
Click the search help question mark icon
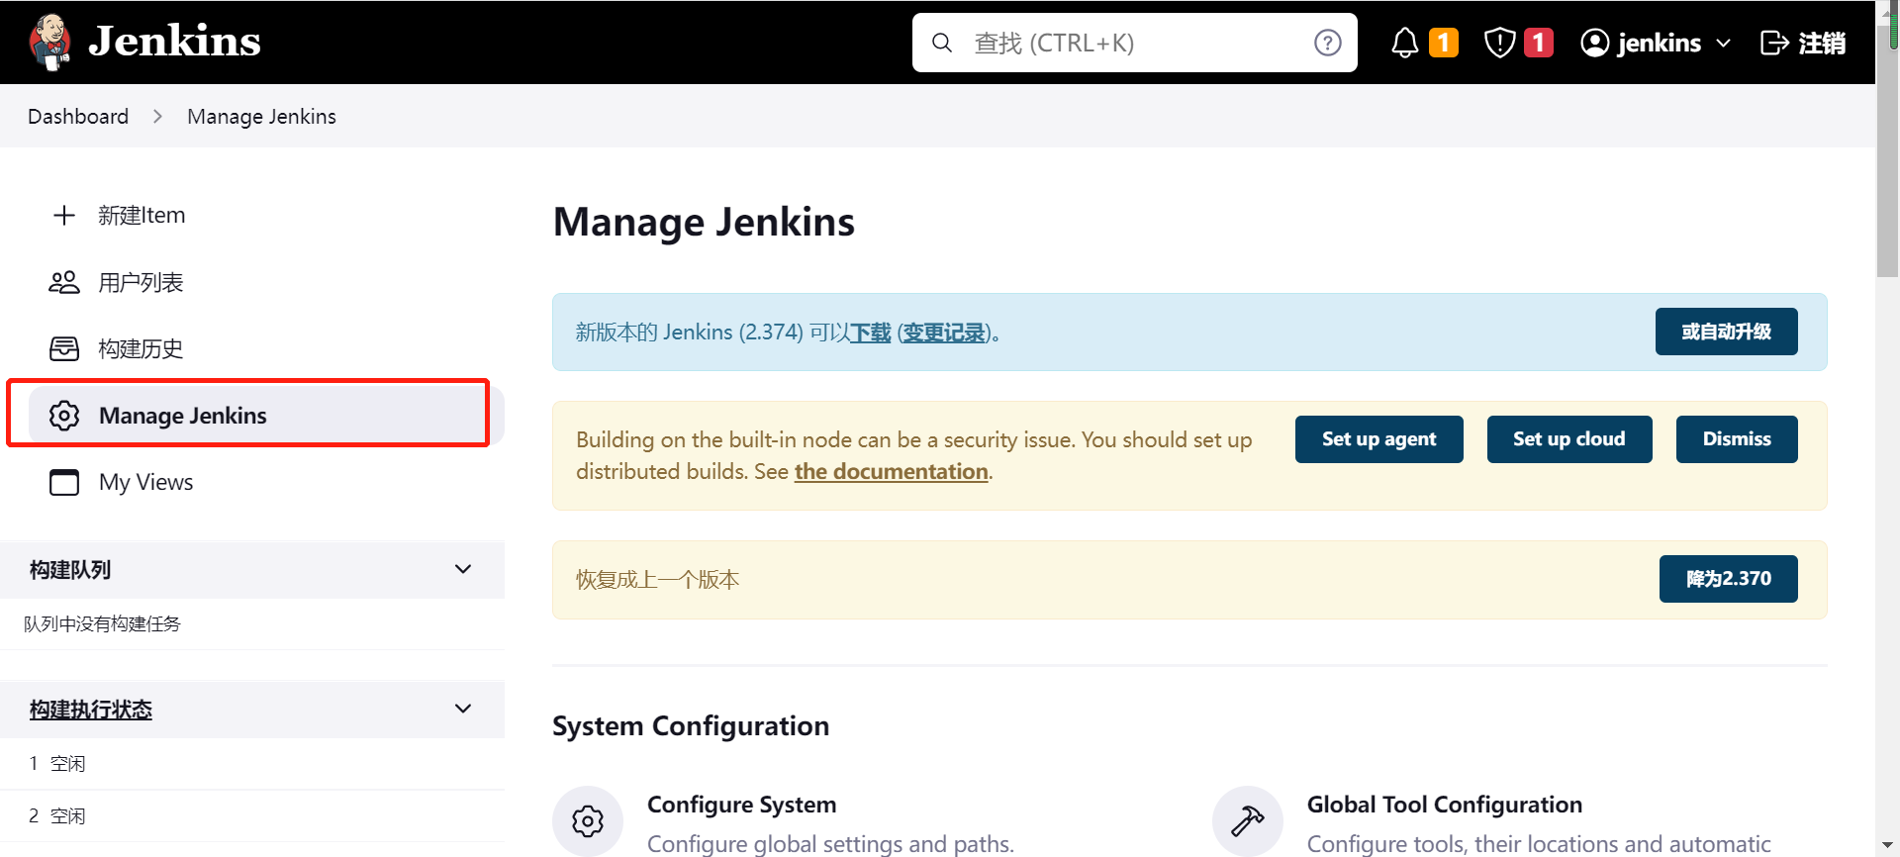click(x=1327, y=43)
